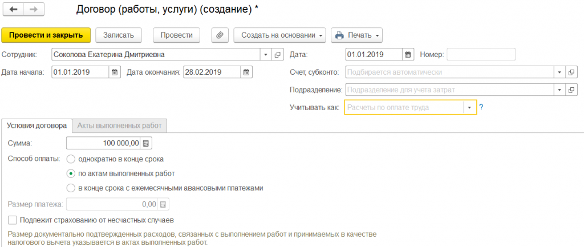Click the question mark help icon

coord(481,107)
